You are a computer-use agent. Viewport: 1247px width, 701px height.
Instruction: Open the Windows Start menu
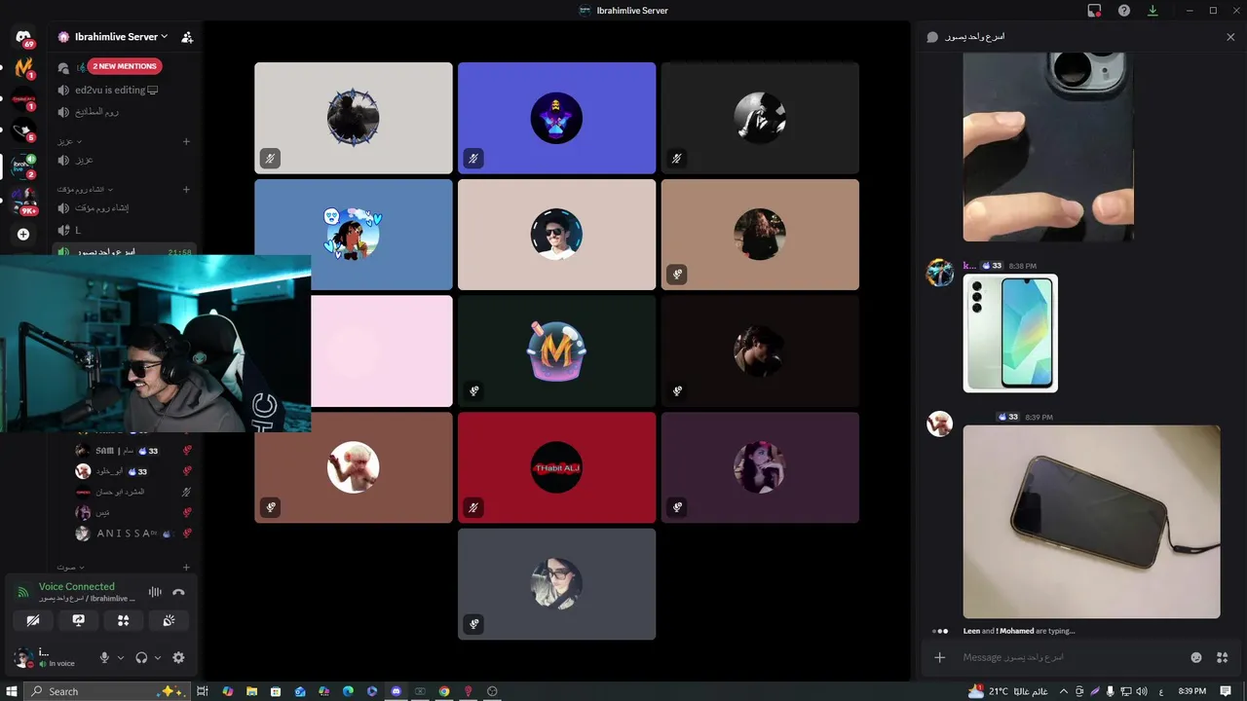click(x=12, y=691)
